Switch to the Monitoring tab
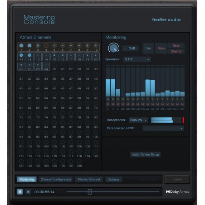Image resolution: width=205 pixels, height=205 pixels. click(27, 180)
